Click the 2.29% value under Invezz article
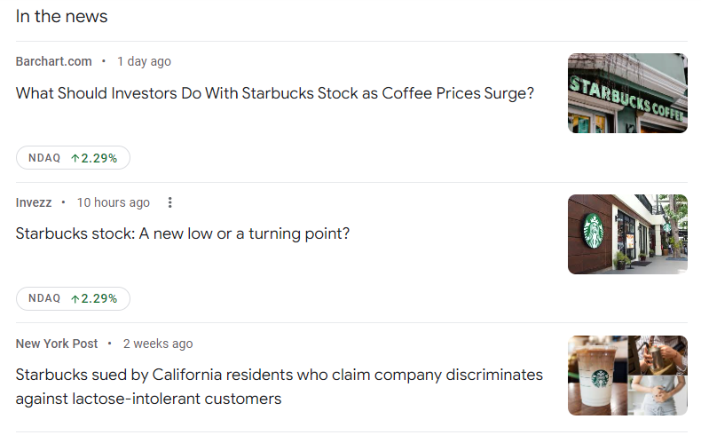 (x=98, y=298)
